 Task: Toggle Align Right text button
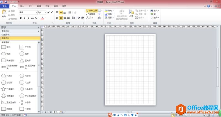pyautogui.click(x=65, y=18)
